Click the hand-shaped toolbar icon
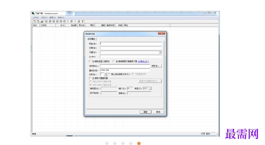The width and height of the screenshot is (265, 145). (79, 21)
